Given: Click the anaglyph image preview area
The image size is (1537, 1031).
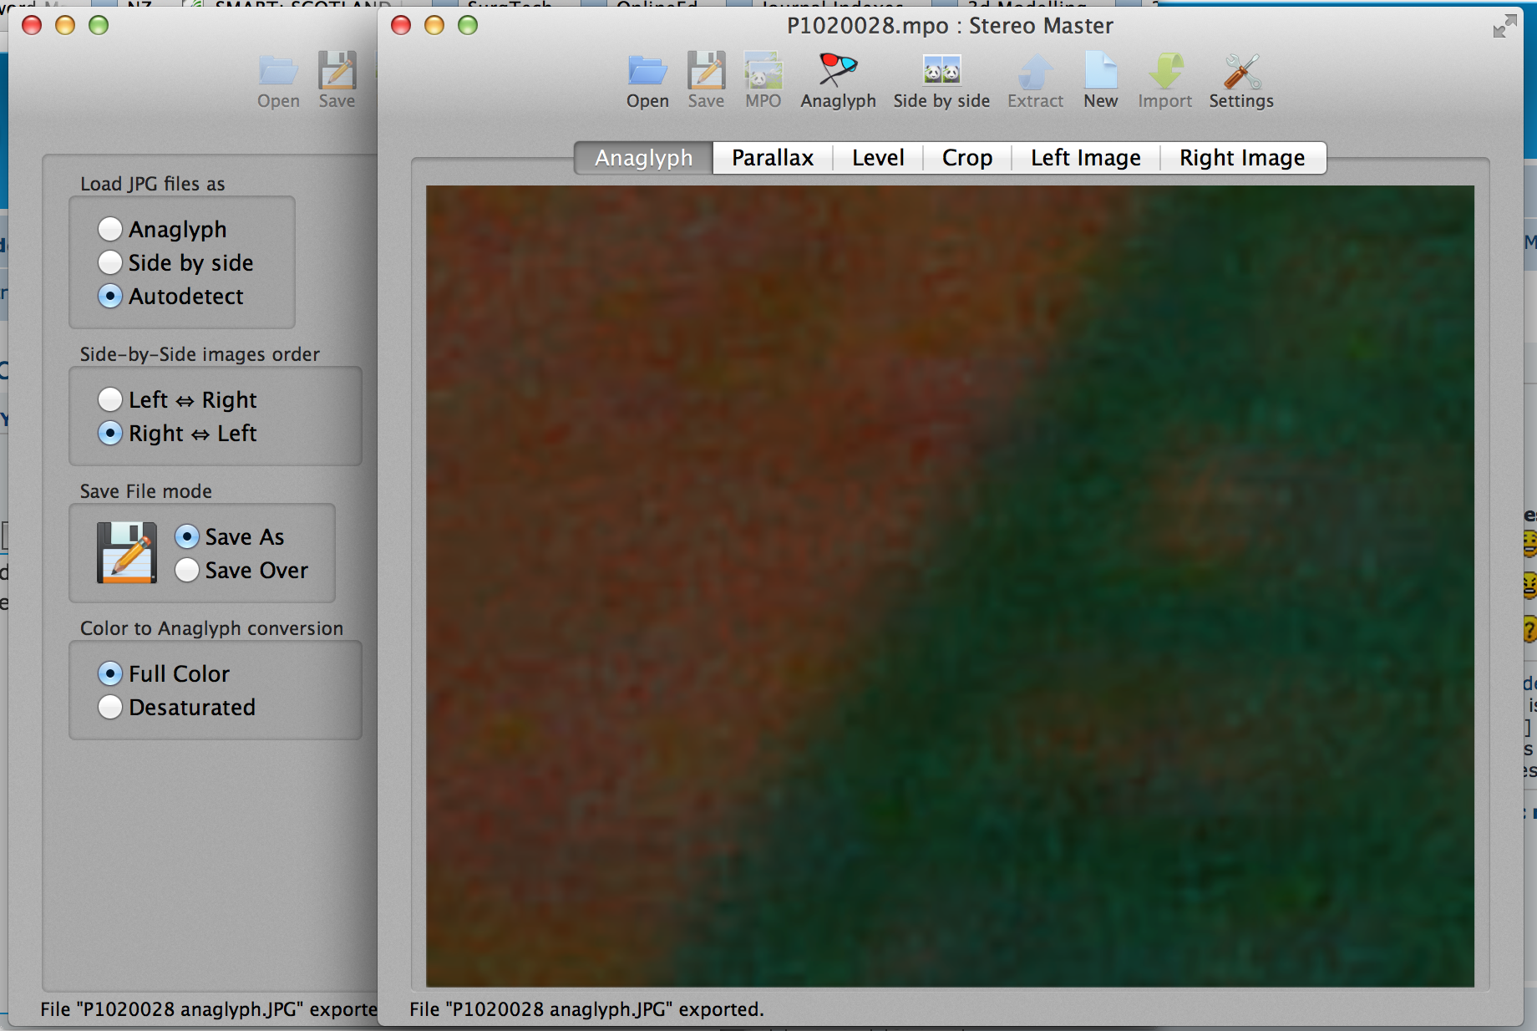Looking at the screenshot, I should click(x=950, y=585).
